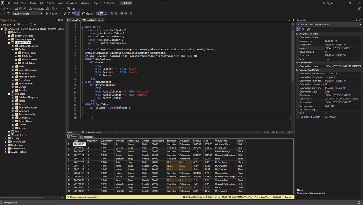Click the Parse checkmark icon

65,14
